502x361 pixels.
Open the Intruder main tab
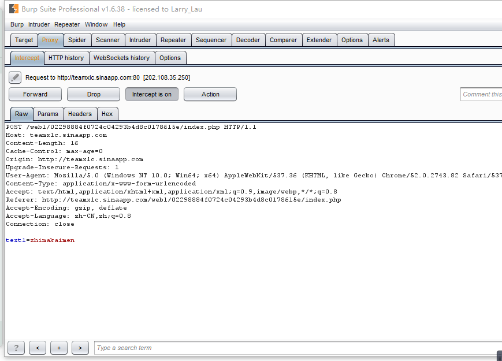tap(140, 40)
